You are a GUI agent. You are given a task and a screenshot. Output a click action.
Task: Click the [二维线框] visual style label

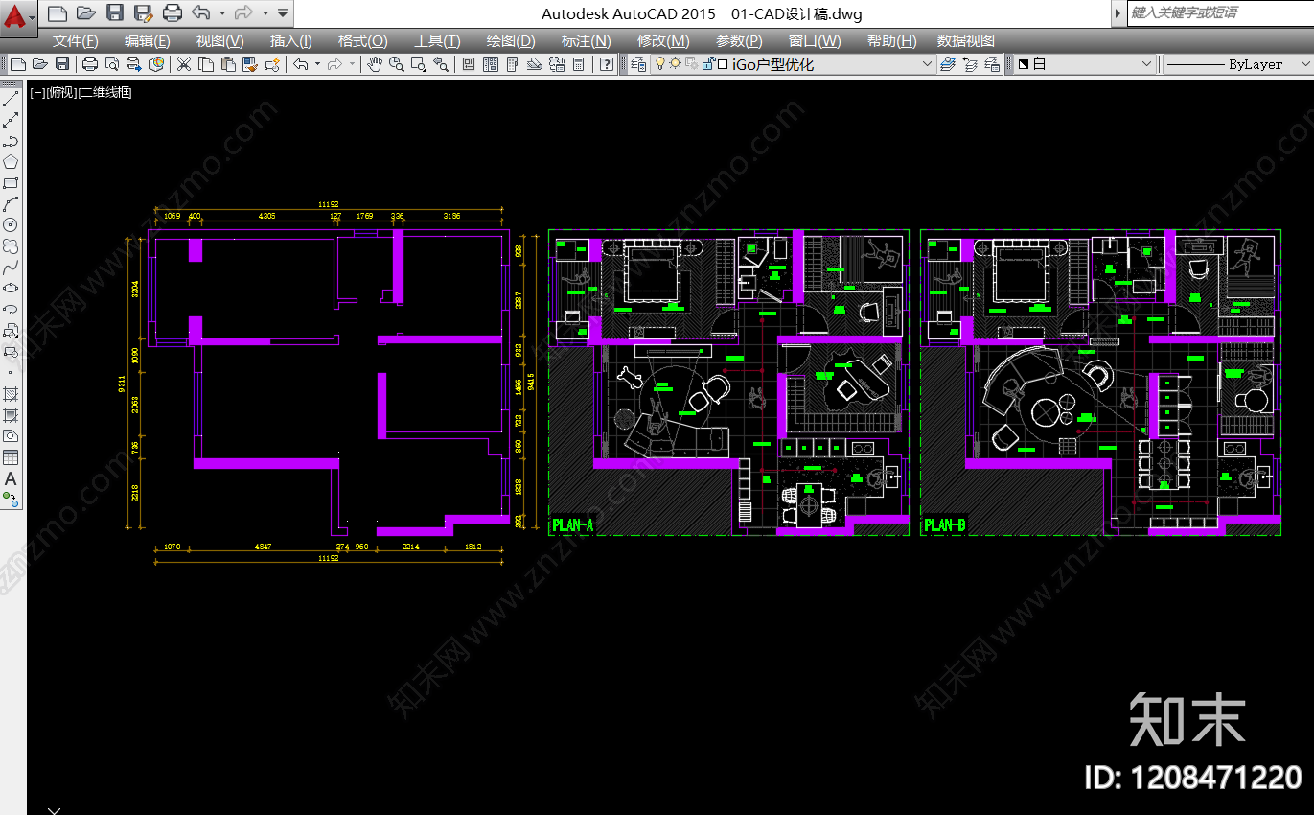point(104,93)
